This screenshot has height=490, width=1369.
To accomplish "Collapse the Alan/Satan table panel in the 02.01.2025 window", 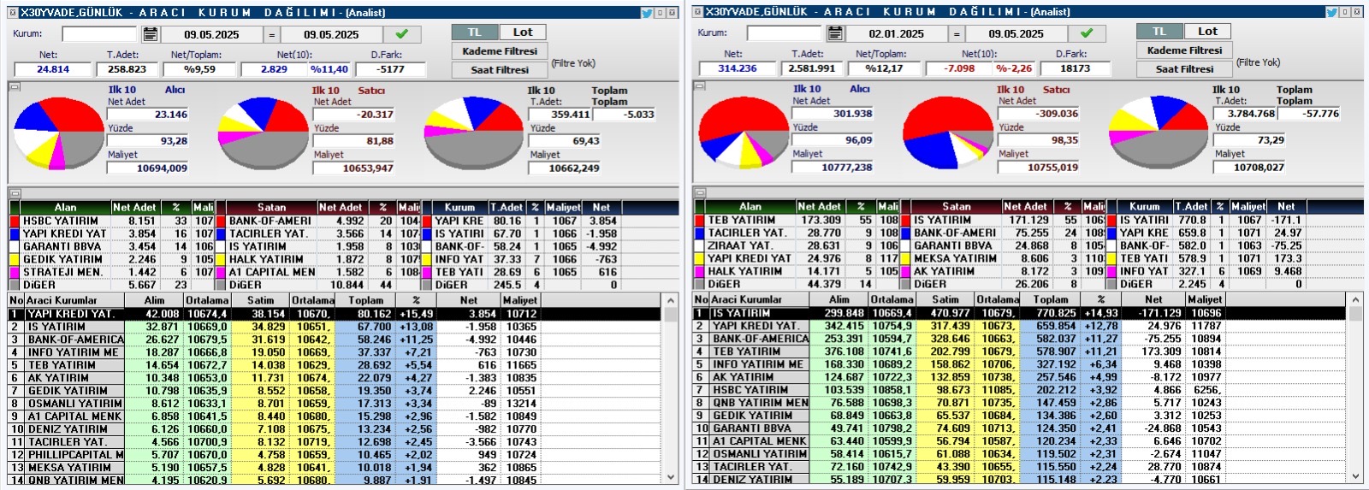I will (699, 192).
